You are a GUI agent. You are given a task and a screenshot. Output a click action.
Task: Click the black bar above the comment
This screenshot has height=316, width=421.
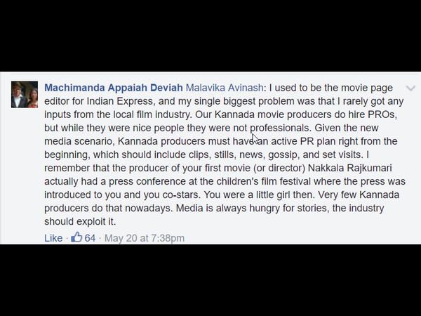[210, 35]
